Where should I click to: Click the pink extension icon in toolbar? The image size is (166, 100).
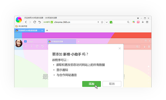(x=138, y=22)
